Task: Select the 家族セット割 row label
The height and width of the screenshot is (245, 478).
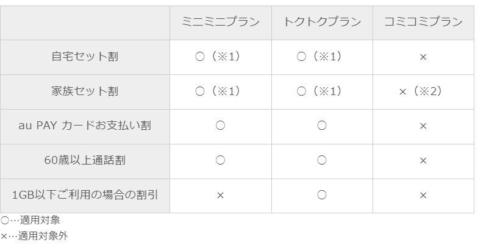Action: [x=85, y=91]
